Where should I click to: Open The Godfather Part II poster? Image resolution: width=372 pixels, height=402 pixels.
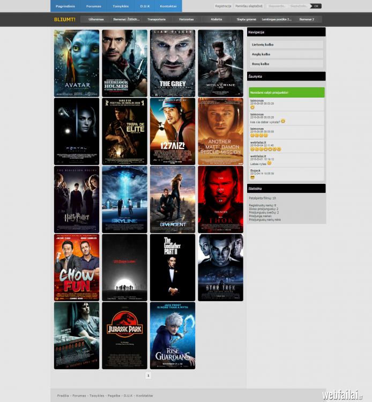click(x=173, y=267)
